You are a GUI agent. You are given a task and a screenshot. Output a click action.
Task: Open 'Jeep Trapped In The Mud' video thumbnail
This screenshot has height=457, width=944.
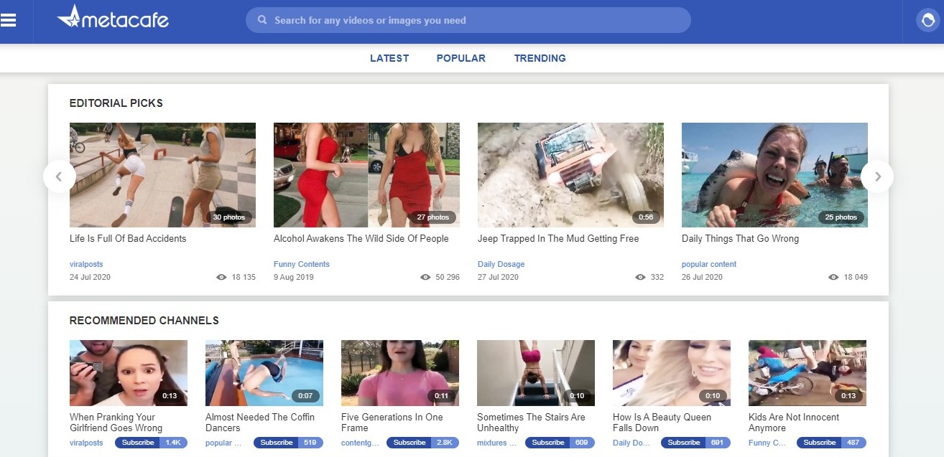coord(570,174)
